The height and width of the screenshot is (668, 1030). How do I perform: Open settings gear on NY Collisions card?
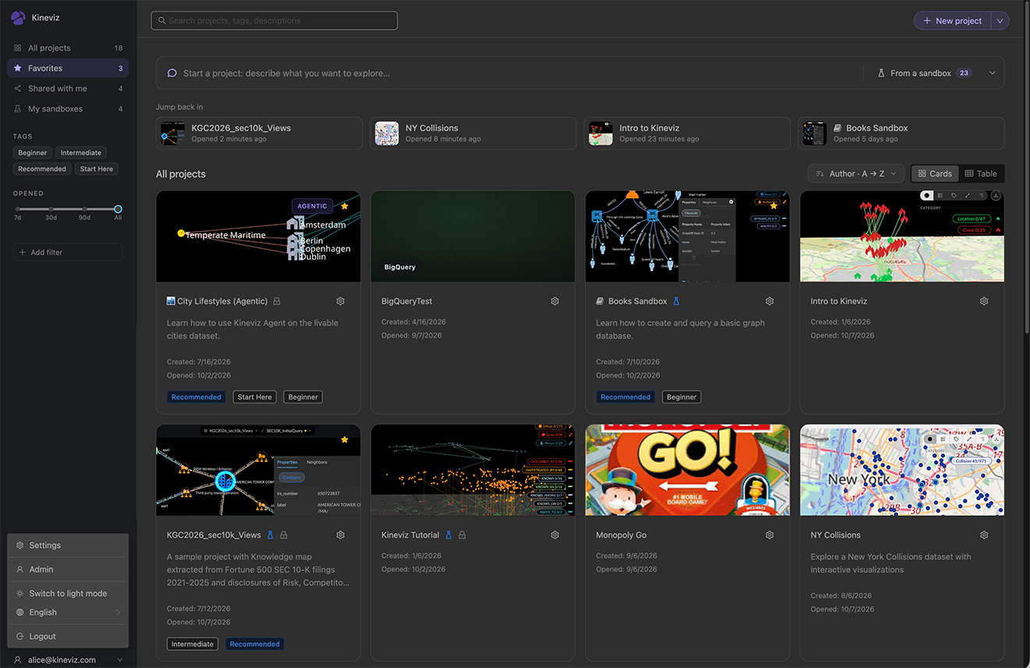[x=984, y=535]
